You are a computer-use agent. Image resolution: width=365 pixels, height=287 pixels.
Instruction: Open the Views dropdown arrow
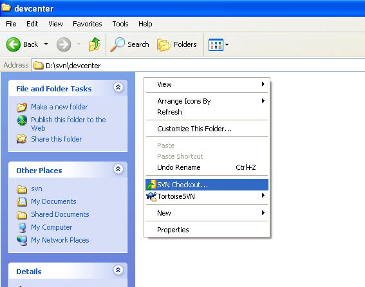[x=227, y=44]
